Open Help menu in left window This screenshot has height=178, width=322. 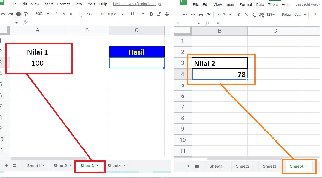coord(103,4)
